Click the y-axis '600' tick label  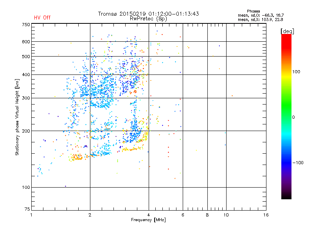[26, 42]
